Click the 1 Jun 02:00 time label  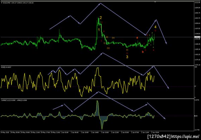[65, 132]
